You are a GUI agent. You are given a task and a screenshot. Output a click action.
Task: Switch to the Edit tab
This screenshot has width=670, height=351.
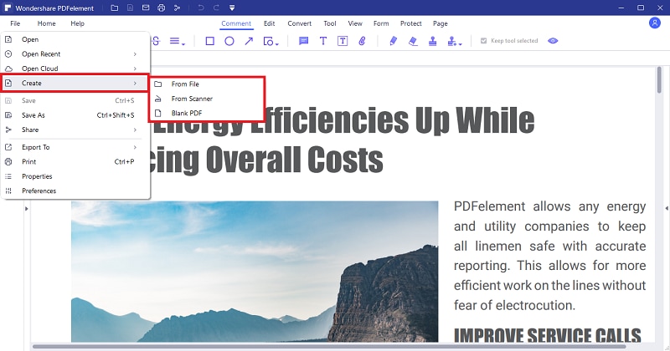pyautogui.click(x=269, y=23)
